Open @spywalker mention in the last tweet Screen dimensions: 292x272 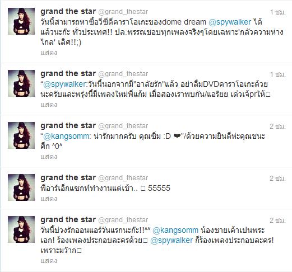172,240
